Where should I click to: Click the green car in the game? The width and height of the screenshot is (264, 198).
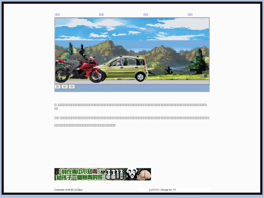click(x=124, y=68)
